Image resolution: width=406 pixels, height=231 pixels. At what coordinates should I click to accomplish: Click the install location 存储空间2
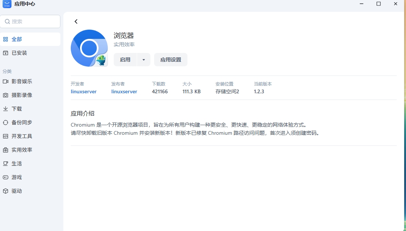coord(227,91)
